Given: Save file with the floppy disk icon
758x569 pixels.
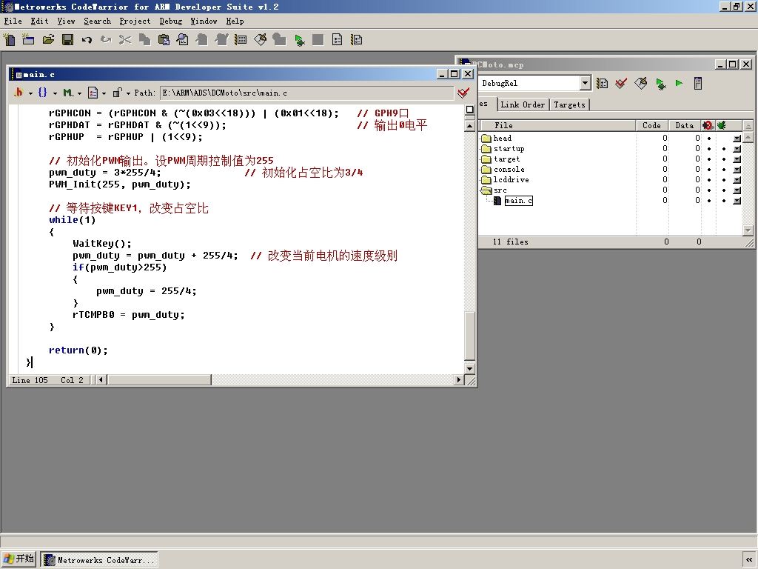Looking at the screenshot, I should [67, 40].
